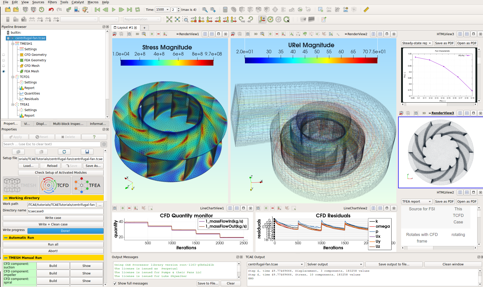
Task: Collapse the TFEA1 tree node
Action: (x=13, y=105)
